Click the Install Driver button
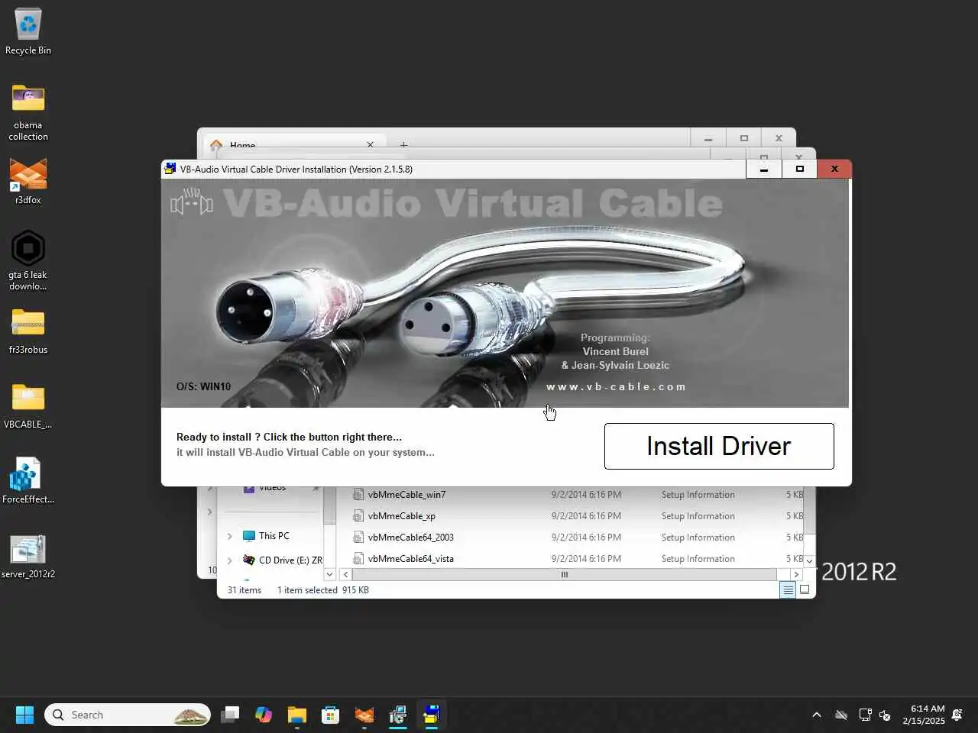Screen dimensions: 978x733 (x=719, y=446)
